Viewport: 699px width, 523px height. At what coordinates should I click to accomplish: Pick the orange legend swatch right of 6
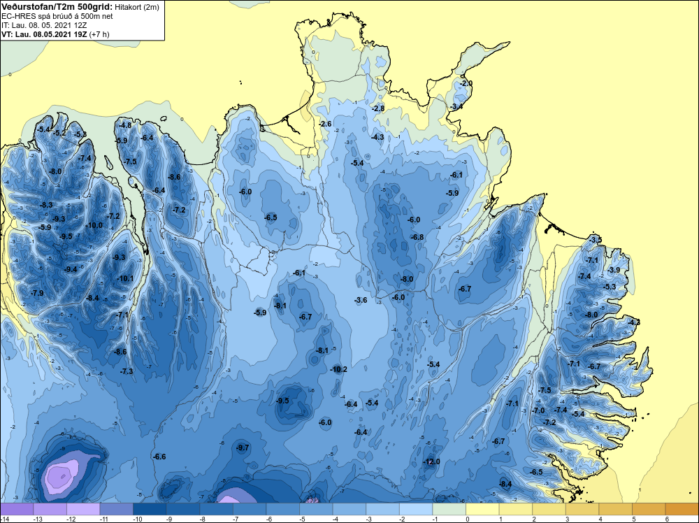coord(682,509)
